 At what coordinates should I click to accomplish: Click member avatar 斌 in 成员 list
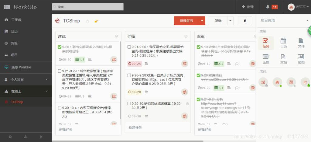(263, 82)
